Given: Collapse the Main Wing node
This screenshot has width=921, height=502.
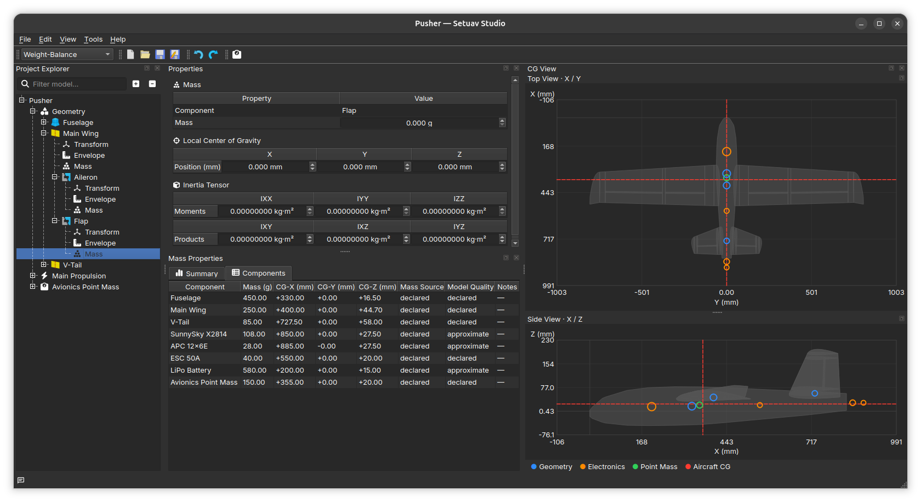Looking at the screenshot, I should pyautogui.click(x=44, y=133).
